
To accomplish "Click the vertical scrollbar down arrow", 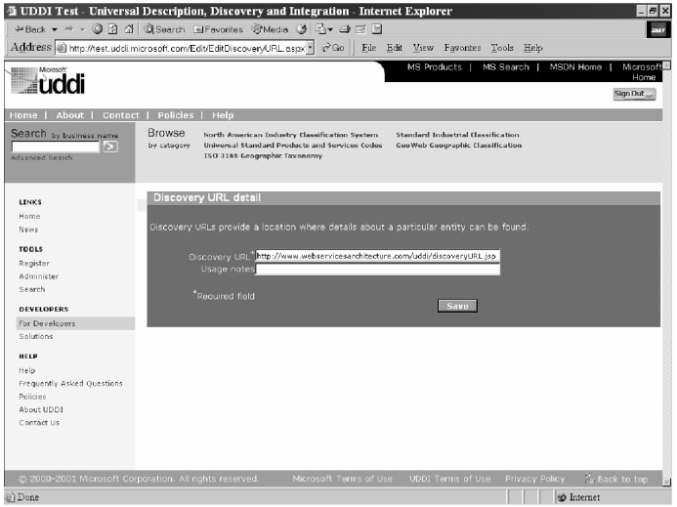I will pos(667,482).
